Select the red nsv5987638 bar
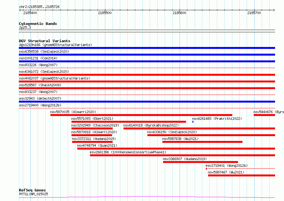The width and height of the screenshot is (284, 201). (x=203, y=142)
